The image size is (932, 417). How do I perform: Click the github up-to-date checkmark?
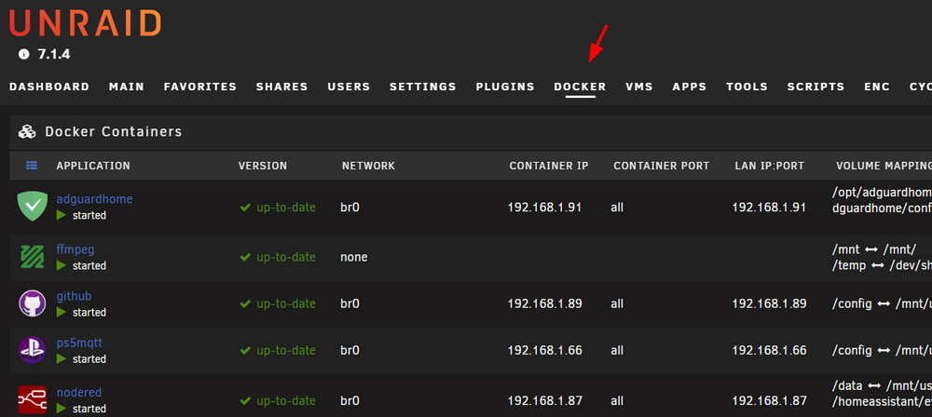(x=245, y=303)
